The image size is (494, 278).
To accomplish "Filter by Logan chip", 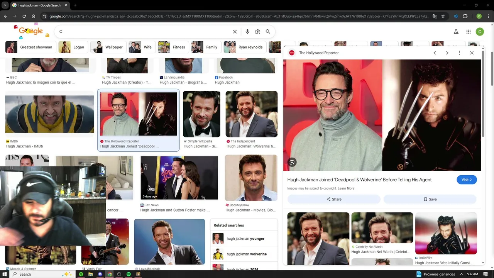I will (x=73, y=47).
